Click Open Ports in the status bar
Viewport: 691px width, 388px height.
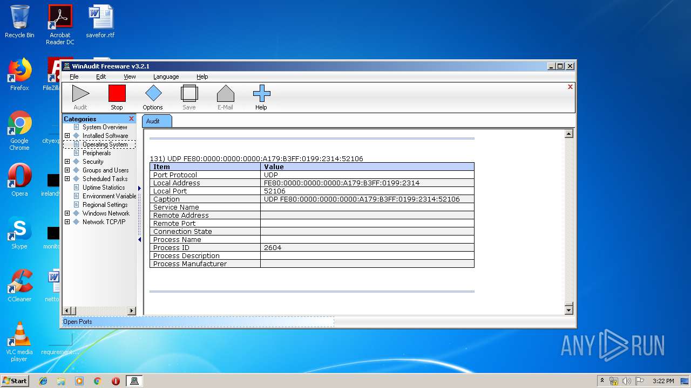click(78, 322)
